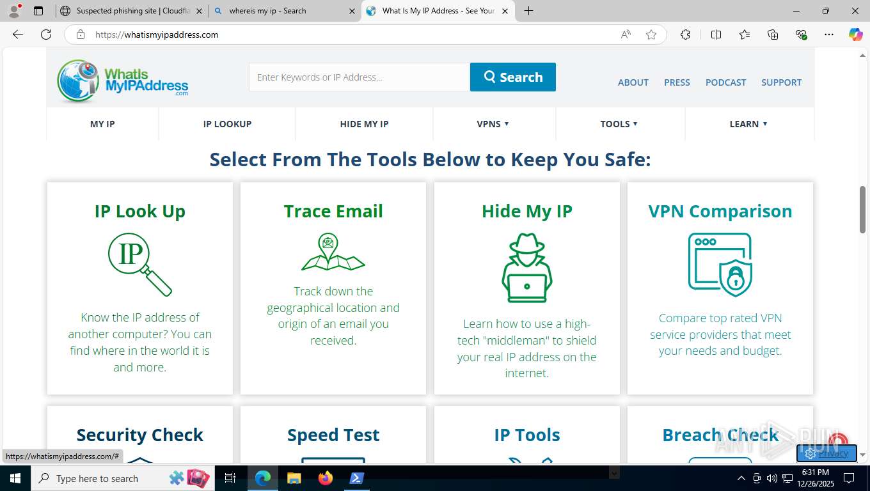Click Edge icon on taskbar
This screenshot has width=870, height=491.
pos(263,478)
